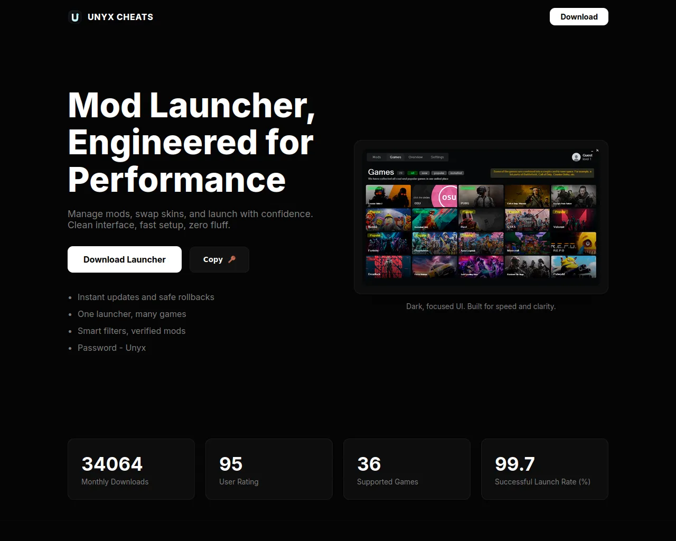Click the Copy password button

tap(219, 259)
